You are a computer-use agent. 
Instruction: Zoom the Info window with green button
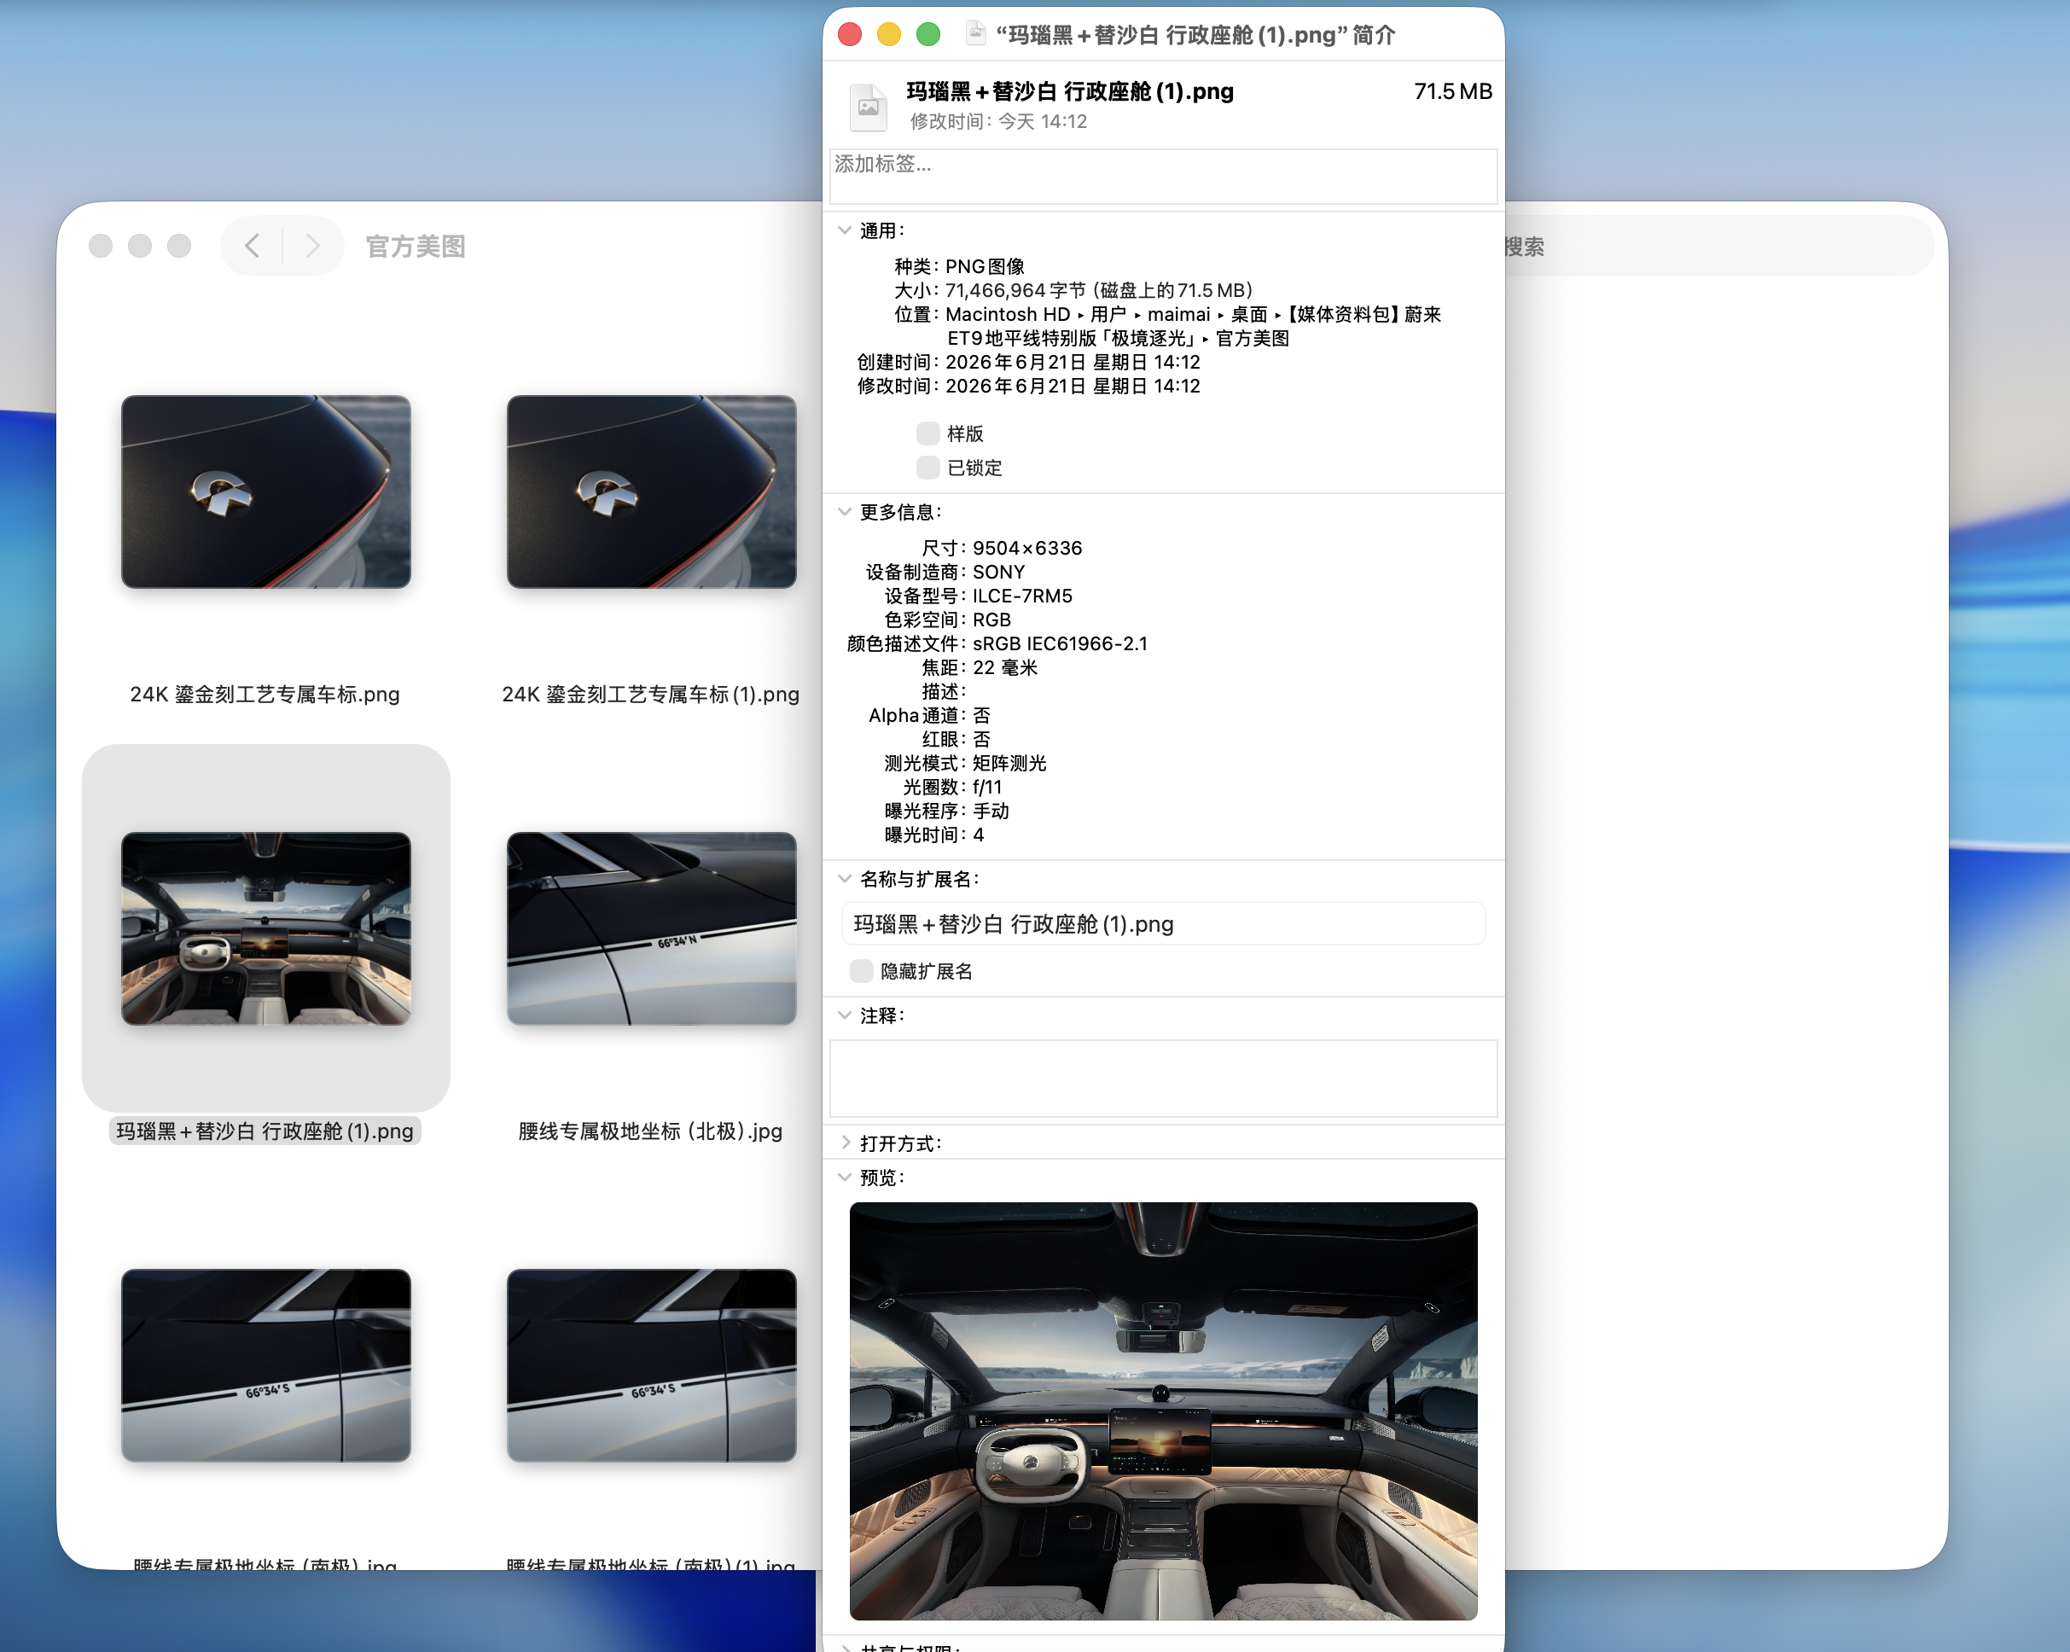[928, 34]
